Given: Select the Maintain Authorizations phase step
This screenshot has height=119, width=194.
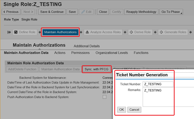Looking at the screenshot, I should click(x=60, y=32).
